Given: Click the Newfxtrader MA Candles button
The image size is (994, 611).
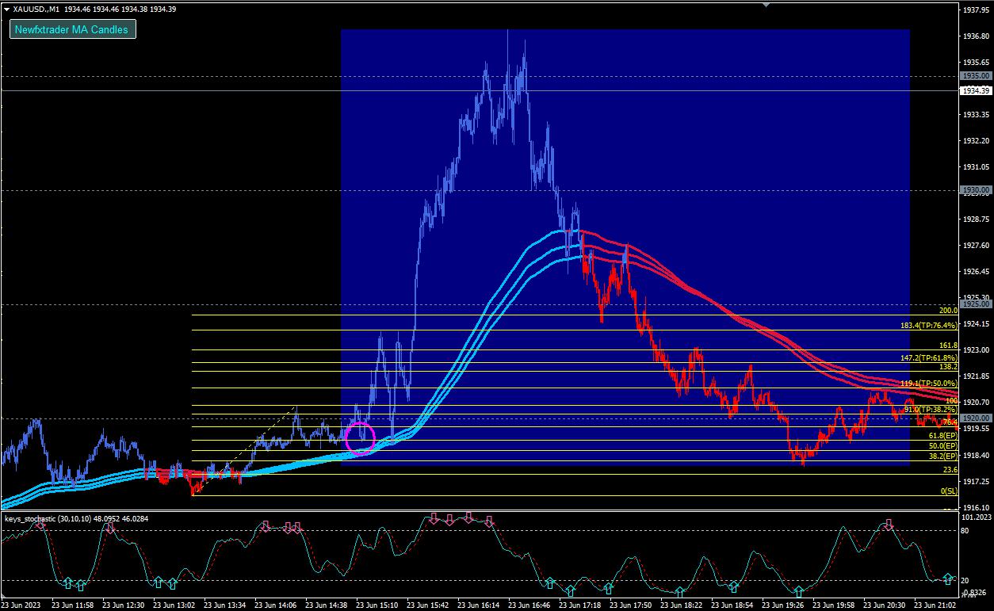Looking at the screenshot, I should pos(73,29).
